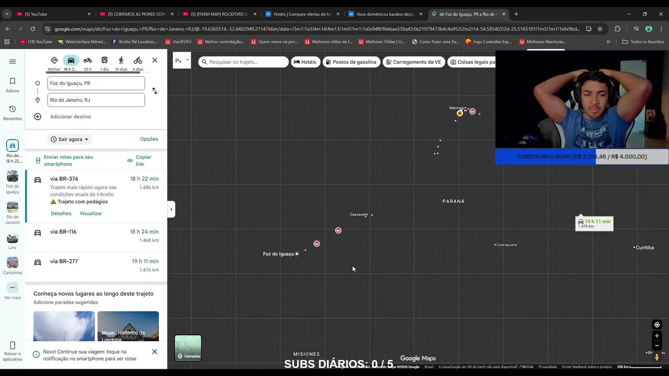Viewport: 669px width, 376px height.
Task: Open Street View pegman
Action: [657, 357]
